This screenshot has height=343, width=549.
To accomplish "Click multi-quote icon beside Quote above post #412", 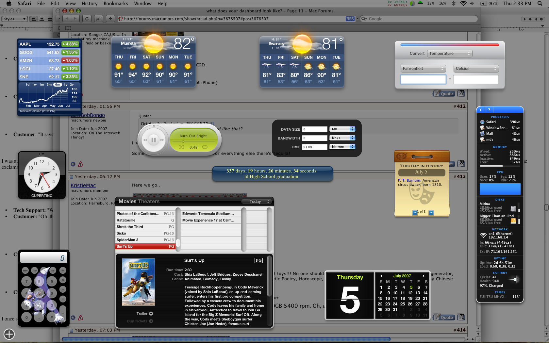I will pyautogui.click(x=461, y=93).
